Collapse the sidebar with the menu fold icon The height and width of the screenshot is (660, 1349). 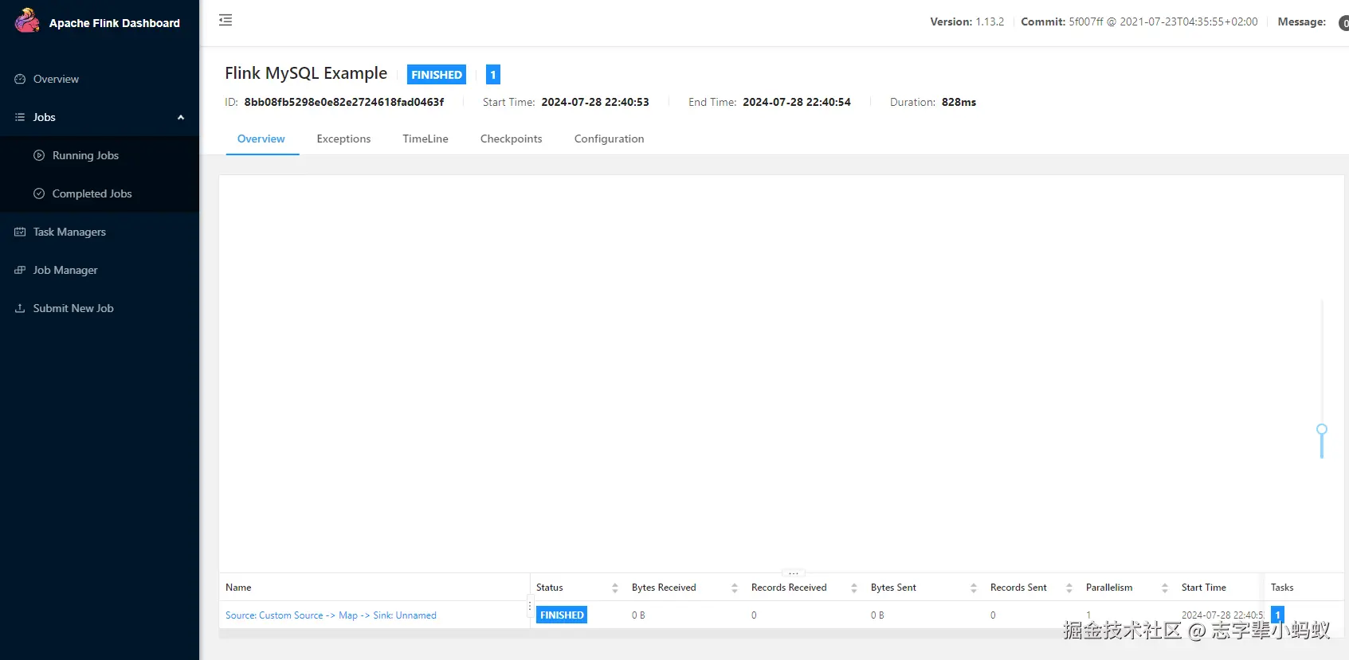225,20
